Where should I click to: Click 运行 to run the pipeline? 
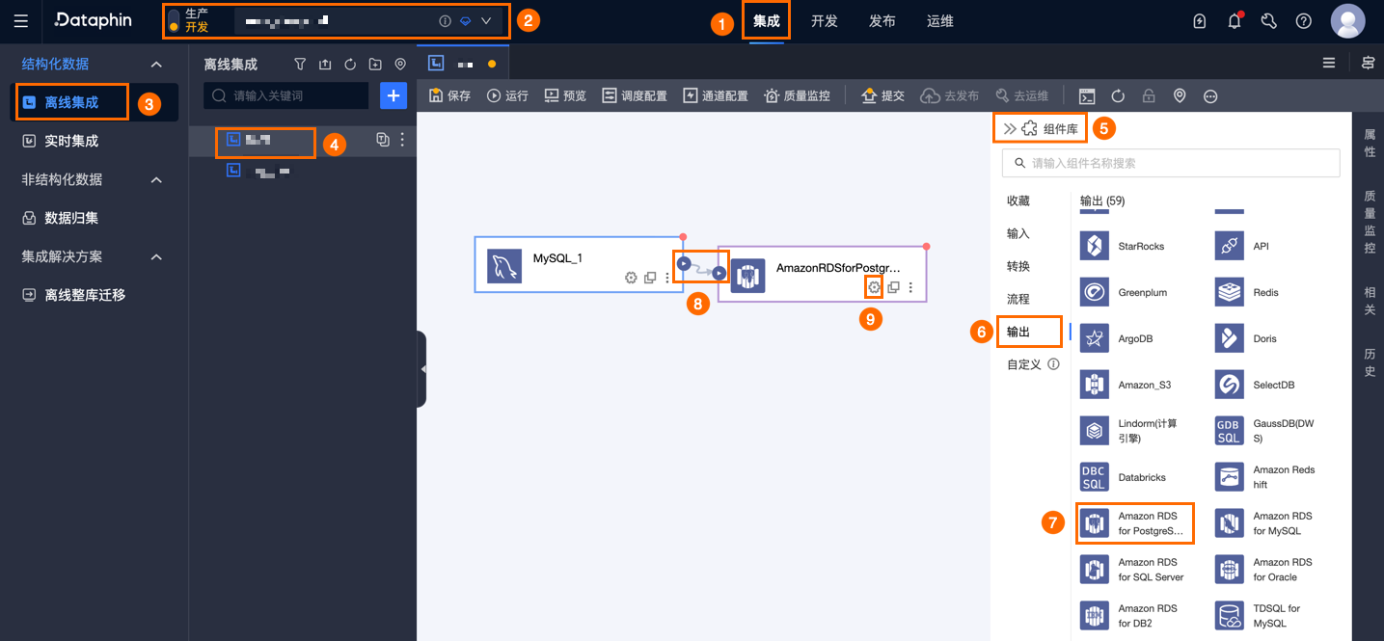click(x=507, y=95)
